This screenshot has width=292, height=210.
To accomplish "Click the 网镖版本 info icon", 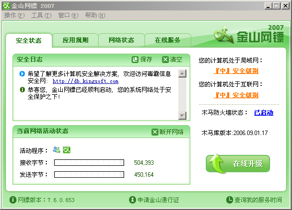I will pyautogui.click(x=13, y=200).
